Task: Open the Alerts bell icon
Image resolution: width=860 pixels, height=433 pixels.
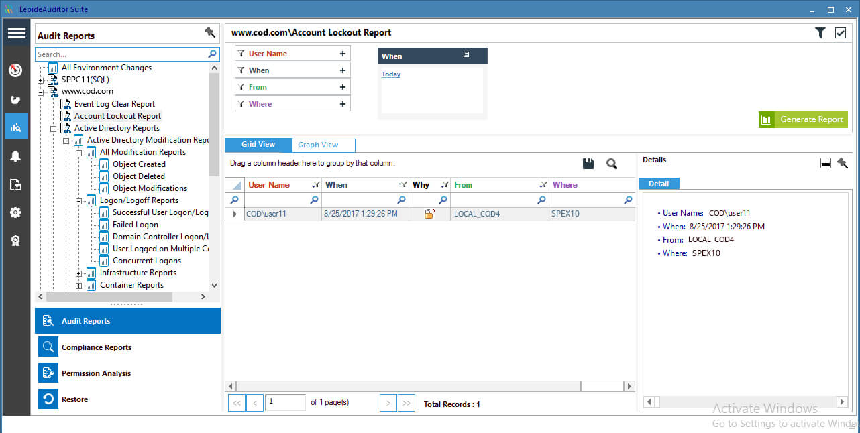Action: pos(16,156)
